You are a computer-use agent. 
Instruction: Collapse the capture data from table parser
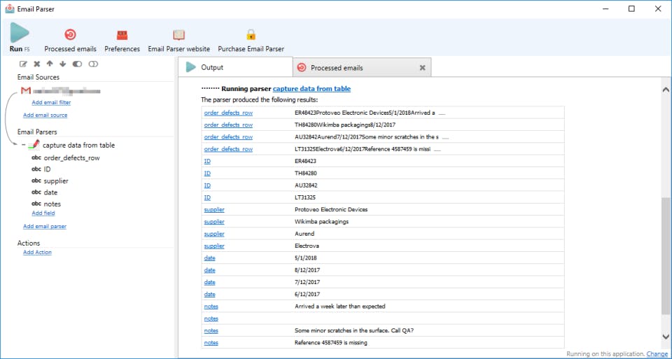(24, 146)
